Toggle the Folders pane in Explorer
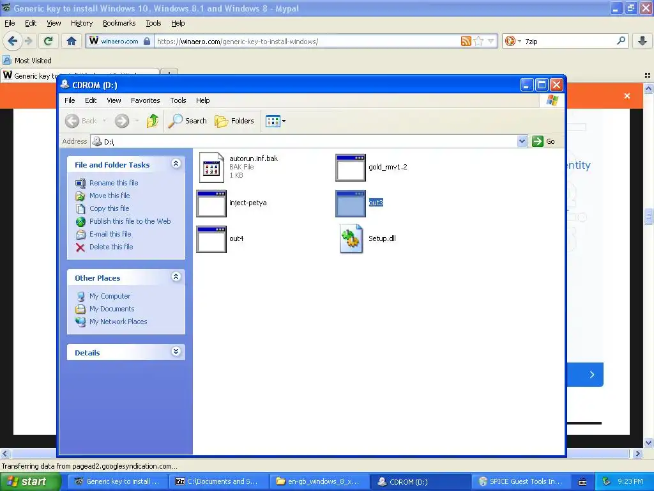 pos(234,121)
